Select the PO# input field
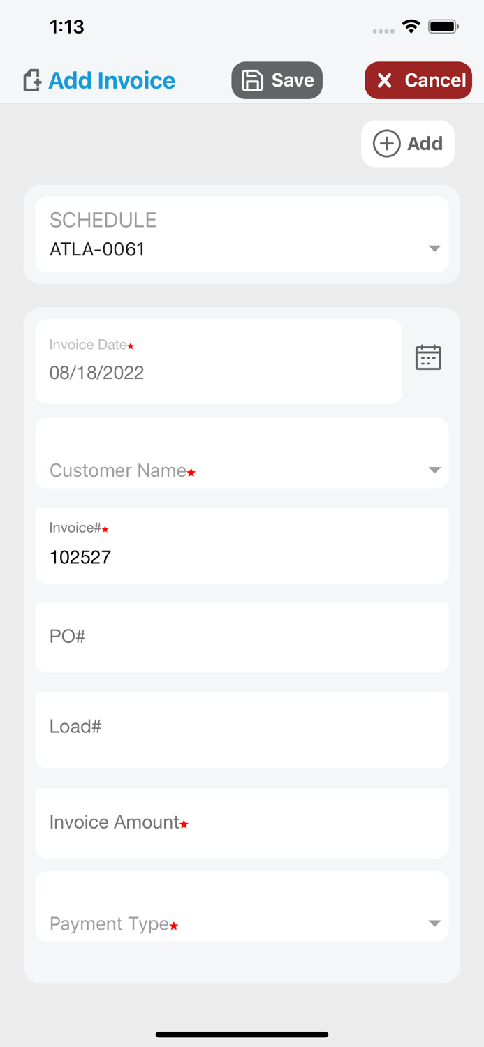This screenshot has width=484, height=1047. [242, 637]
